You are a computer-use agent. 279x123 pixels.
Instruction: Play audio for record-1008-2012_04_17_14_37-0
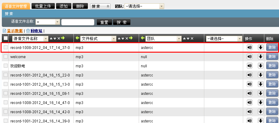(x=249, y=47)
